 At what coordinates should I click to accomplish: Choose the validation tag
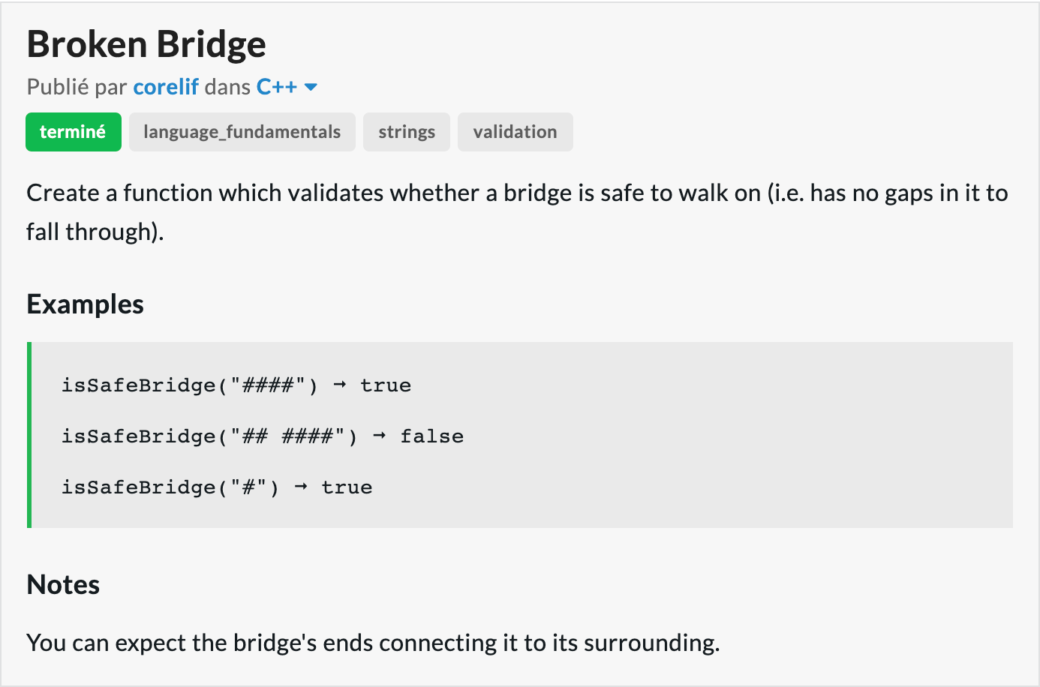[x=515, y=132]
